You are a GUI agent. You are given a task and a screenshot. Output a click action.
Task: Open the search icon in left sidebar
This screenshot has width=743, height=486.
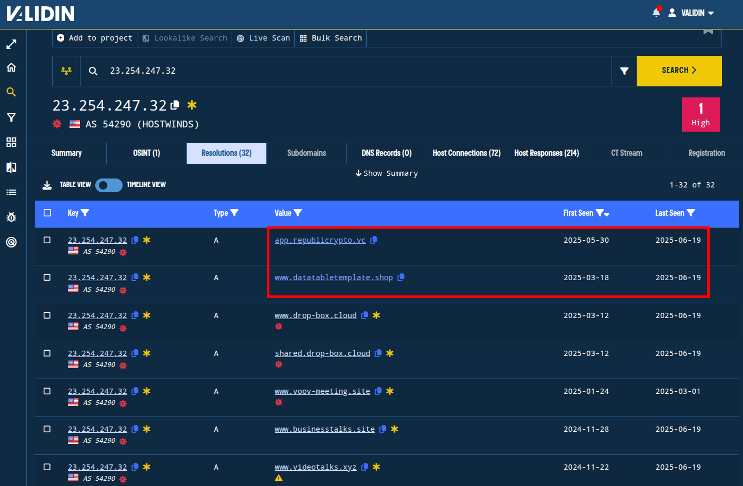click(x=11, y=92)
